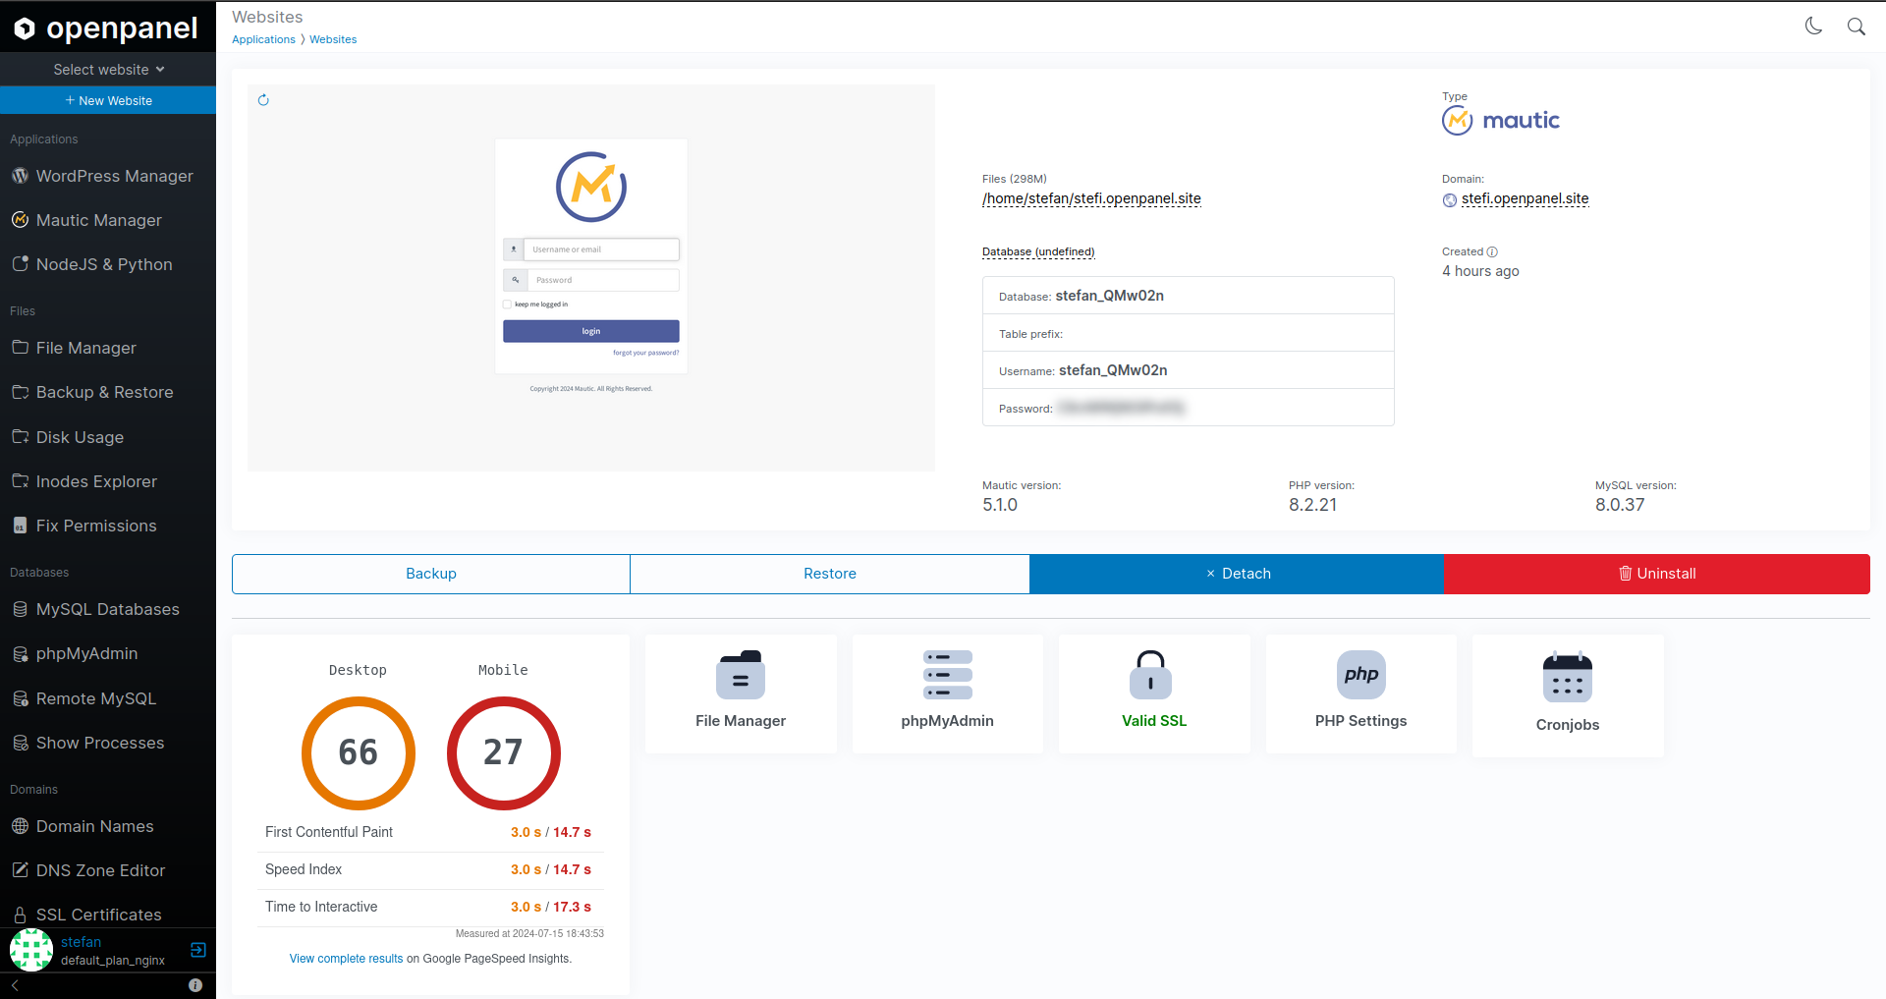Click the Restore button

coord(830,574)
